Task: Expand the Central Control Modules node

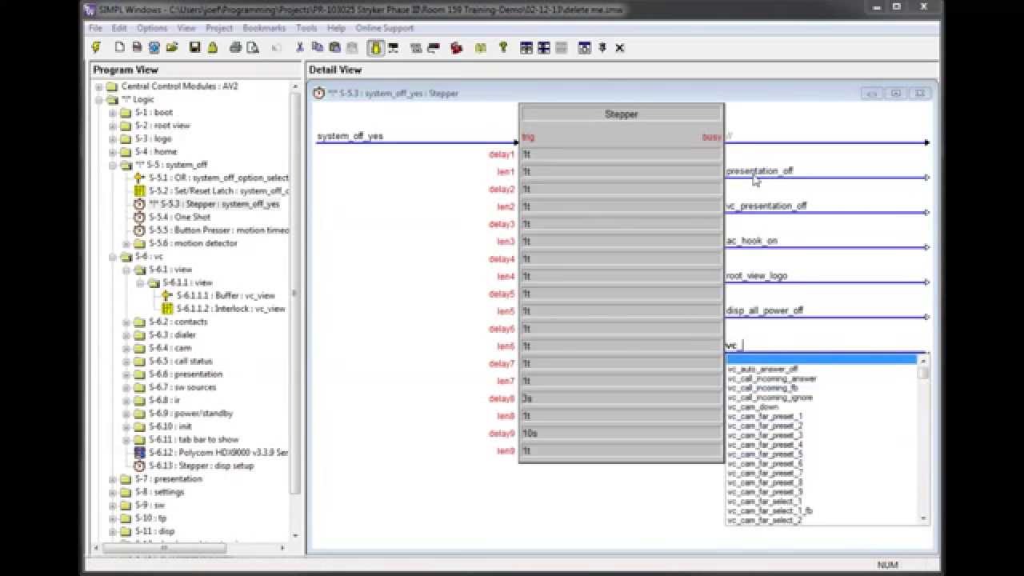Action: pyautogui.click(x=99, y=86)
